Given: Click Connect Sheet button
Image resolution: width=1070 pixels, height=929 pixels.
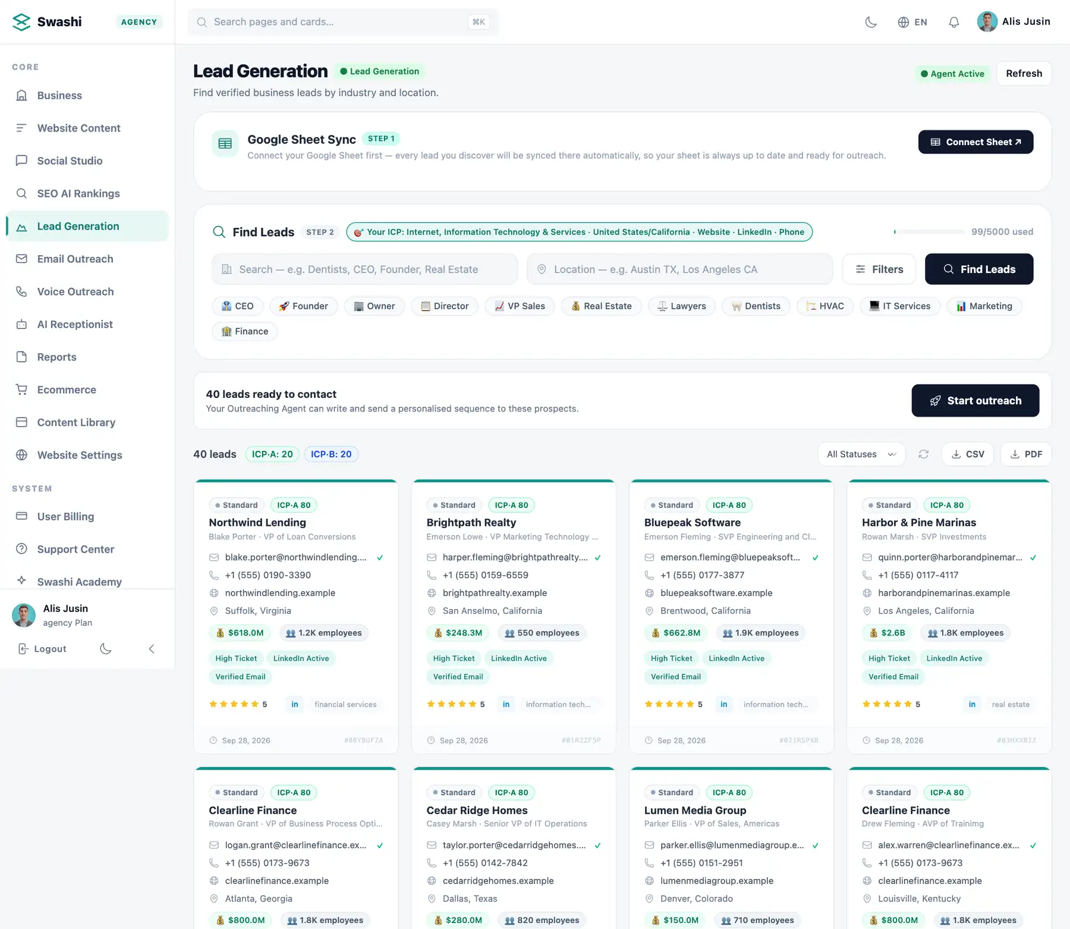Looking at the screenshot, I should 975,142.
